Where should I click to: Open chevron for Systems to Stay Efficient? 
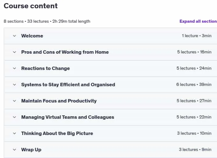[x=14, y=85]
